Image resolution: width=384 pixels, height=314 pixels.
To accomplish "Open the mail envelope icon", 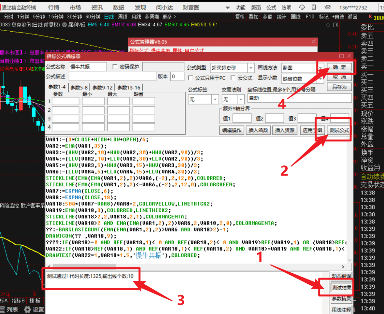I will (327, 7).
